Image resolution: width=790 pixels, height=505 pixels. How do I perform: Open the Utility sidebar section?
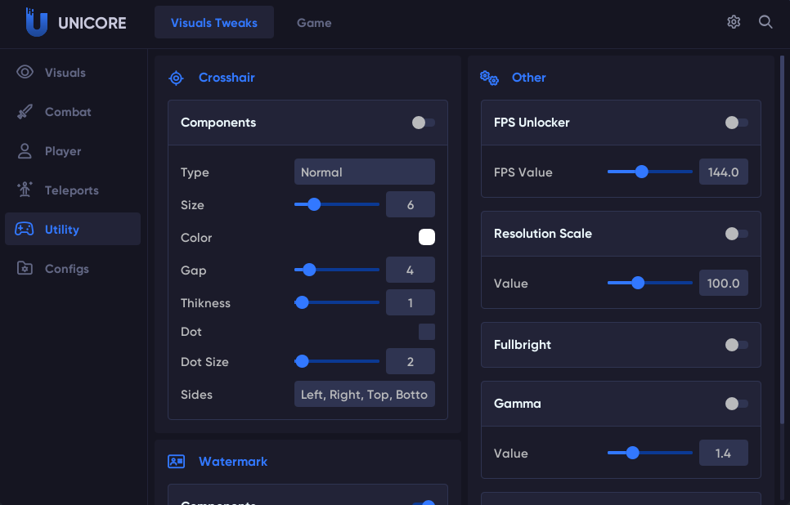pyautogui.click(x=73, y=230)
